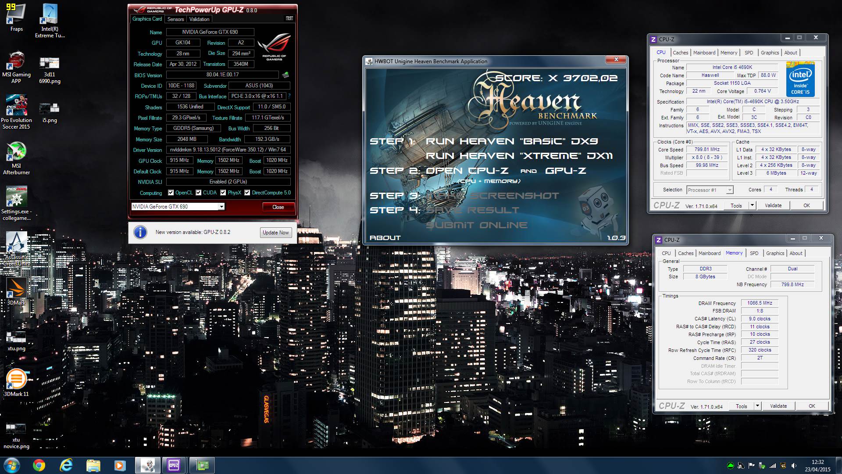Select xtu.png desktop file
The image size is (842, 474).
pyautogui.click(x=16, y=341)
